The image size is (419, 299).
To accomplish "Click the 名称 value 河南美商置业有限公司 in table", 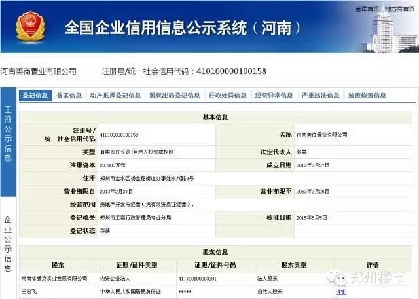I will tap(321, 135).
